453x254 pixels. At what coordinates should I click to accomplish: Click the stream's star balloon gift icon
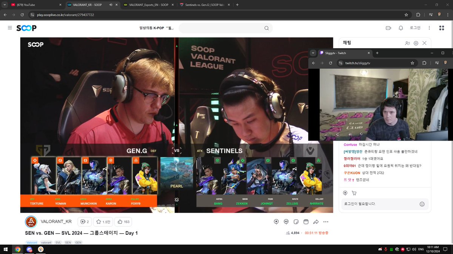tap(276, 222)
